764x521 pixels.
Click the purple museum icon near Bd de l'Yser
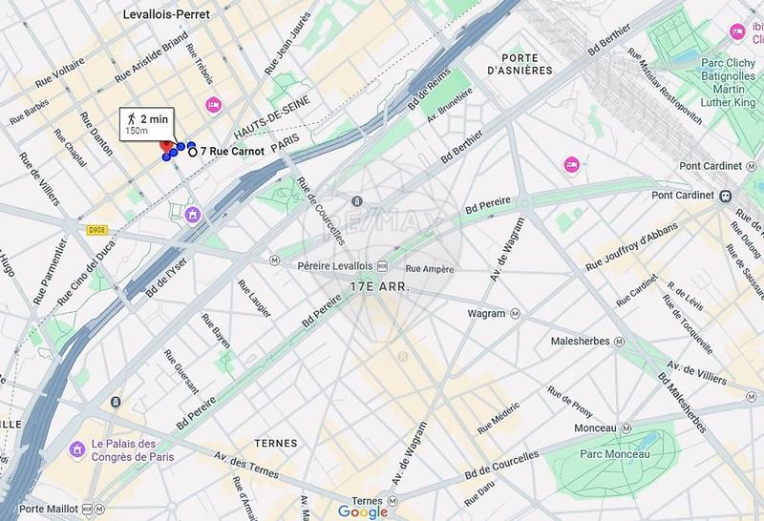[193, 215]
